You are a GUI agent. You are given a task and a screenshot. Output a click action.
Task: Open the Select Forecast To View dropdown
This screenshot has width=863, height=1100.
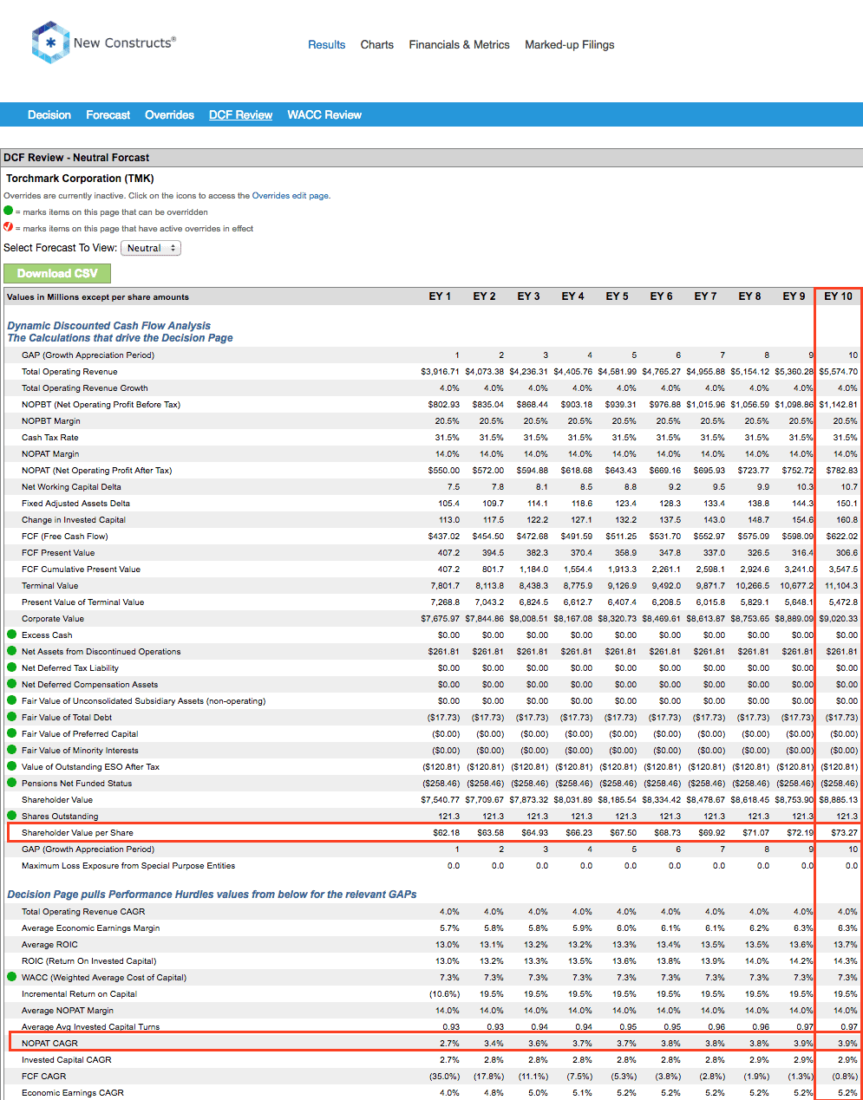click(151, 248)
